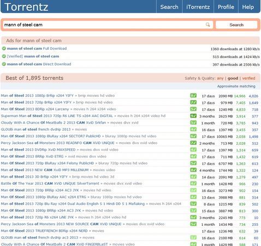Click verified badge for GLOUBi french dvdrip 2013 row
The image size is (261, 246).
193,129
